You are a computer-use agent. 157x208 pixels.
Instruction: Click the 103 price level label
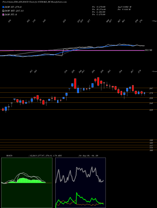151,150
